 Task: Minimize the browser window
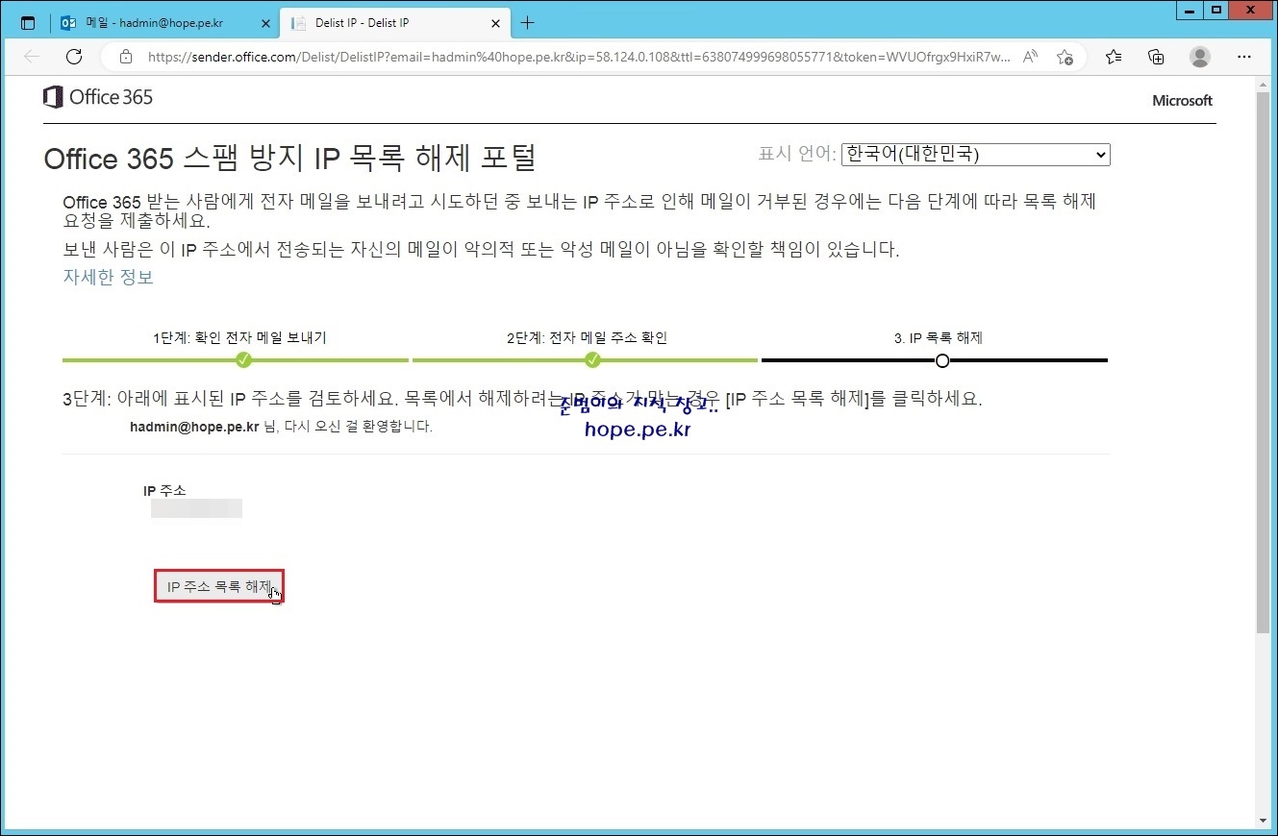click(x=1191, y=10)
